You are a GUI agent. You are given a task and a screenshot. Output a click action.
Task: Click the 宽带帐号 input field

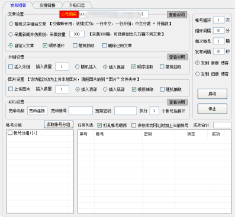81,111
